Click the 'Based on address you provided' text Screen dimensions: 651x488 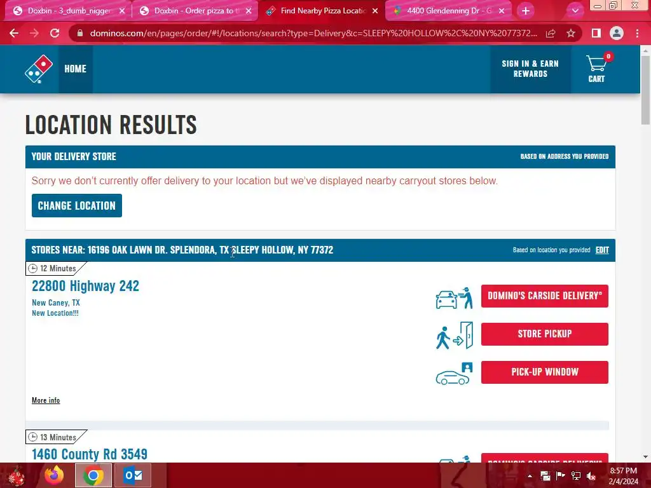(x=565, y=156)
